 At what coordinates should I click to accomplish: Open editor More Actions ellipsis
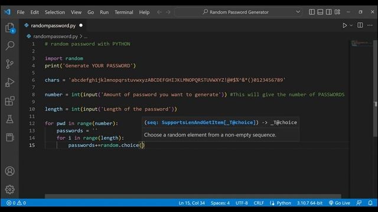(x=370, y=25)
